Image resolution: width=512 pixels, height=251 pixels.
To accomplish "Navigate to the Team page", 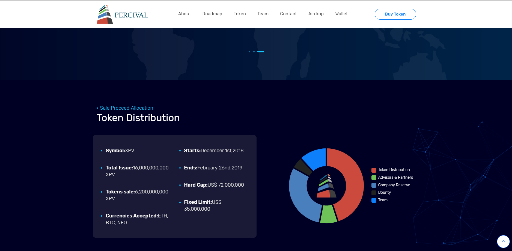I will point(263,14).
